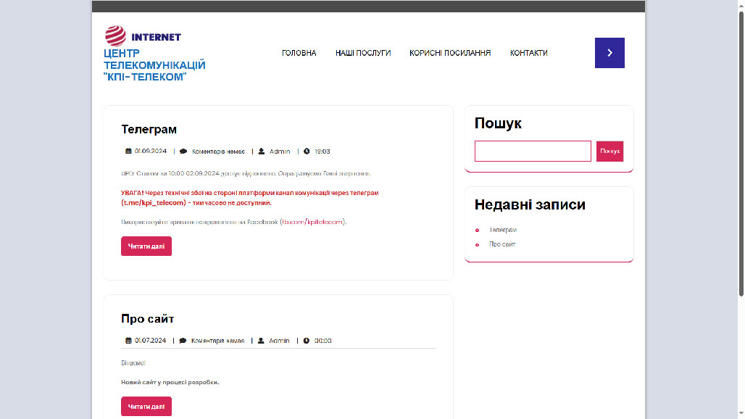Screen dimensions: 745x419
Task: Click the user icon beside Admin in Телеграм post
Action: click(261, 152)
